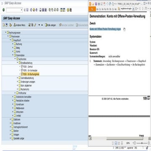This screenshot has height=151, width=151.
Task: Click the document zoom slider handle
Action: click(142, 143)
